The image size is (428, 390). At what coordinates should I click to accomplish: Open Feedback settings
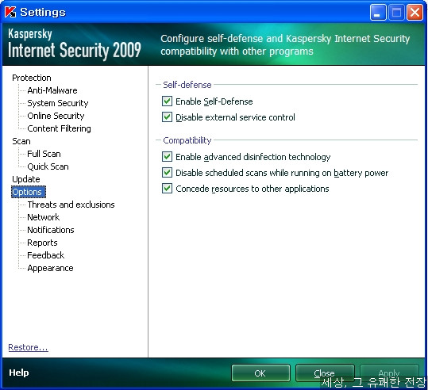coord(46,255)
